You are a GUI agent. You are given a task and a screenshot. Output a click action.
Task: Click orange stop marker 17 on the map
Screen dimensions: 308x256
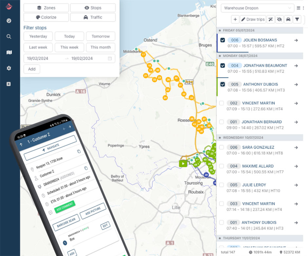pos(144,55)
